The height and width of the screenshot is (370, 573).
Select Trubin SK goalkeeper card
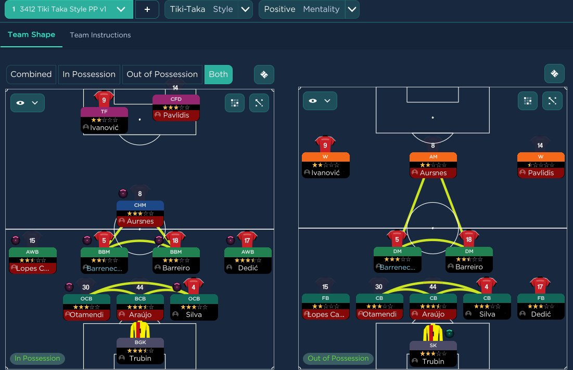tap(433, 354)
